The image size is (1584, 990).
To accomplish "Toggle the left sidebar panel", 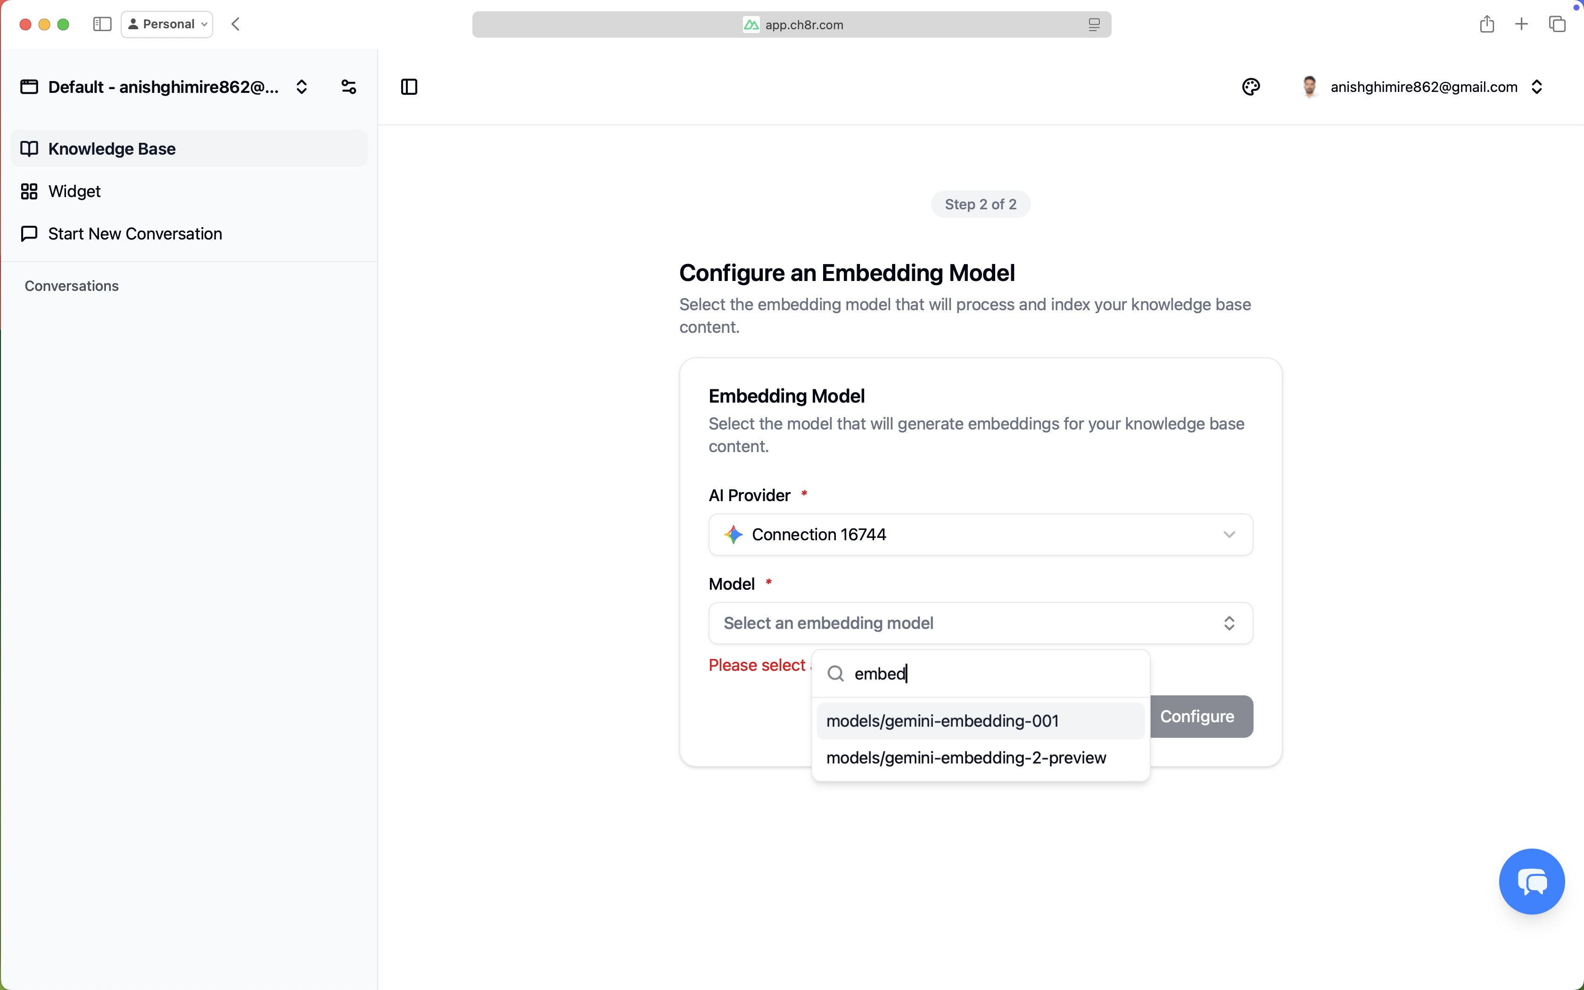I will click(409, 86).
